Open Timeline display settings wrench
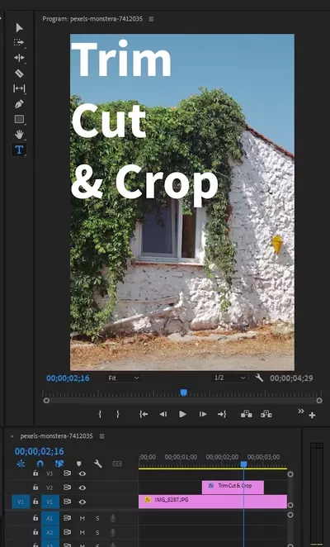The width and height of the screenshot is (330, 547). (x=98, y=464)
